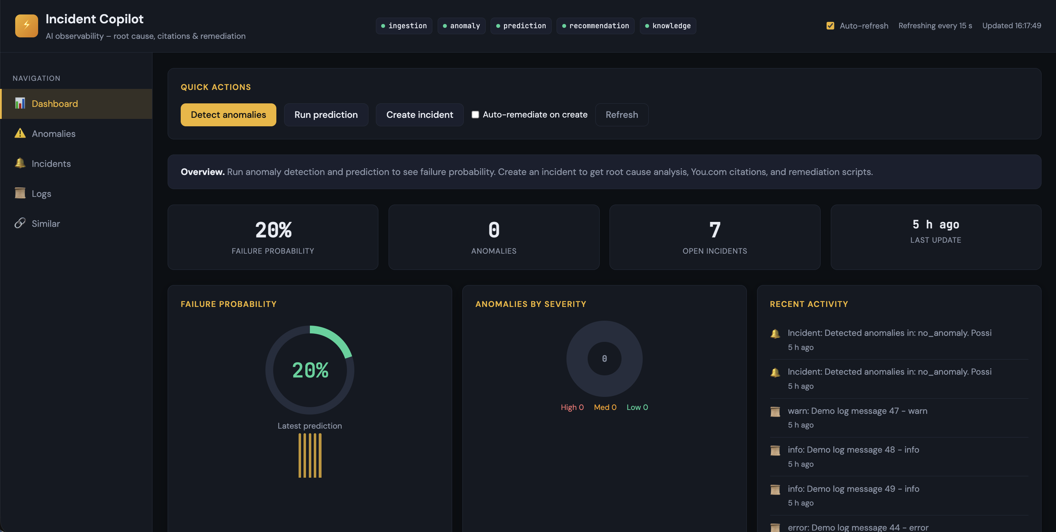Click the Logs scroll icon in sidebar

[20, 193]
